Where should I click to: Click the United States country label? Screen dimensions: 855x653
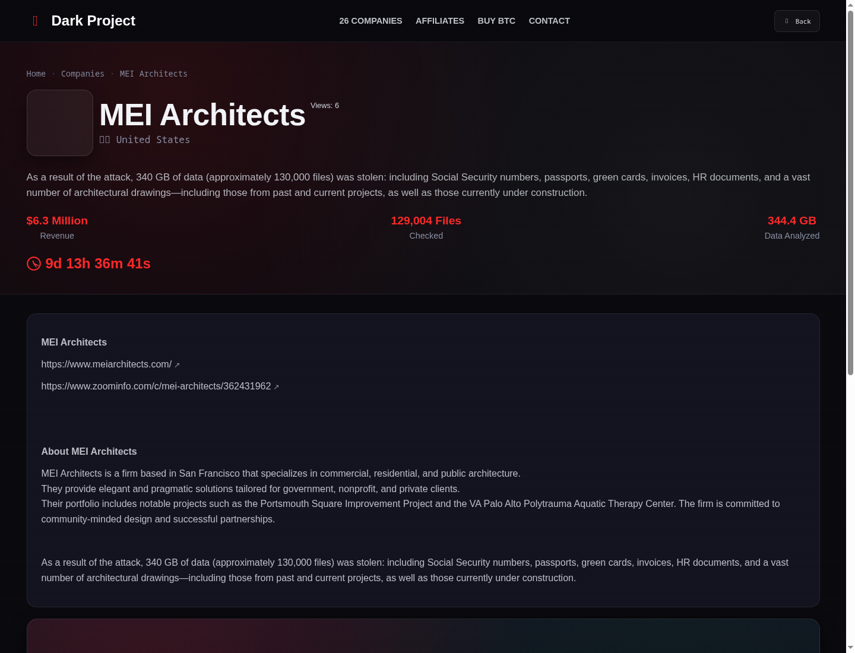click(x=153, y=140)
